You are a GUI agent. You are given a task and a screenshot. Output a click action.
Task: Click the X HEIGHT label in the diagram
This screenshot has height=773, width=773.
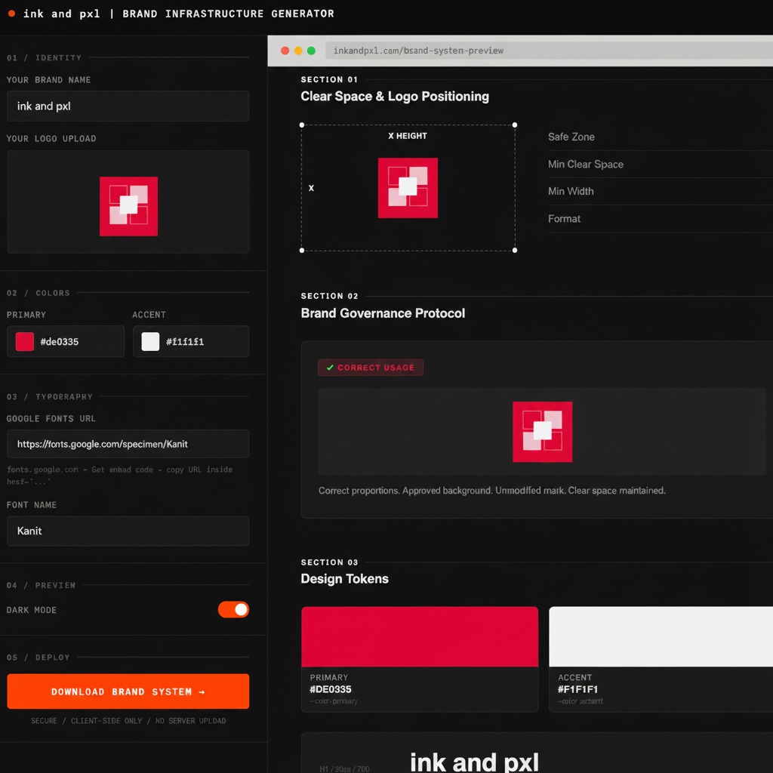[408, 136]
